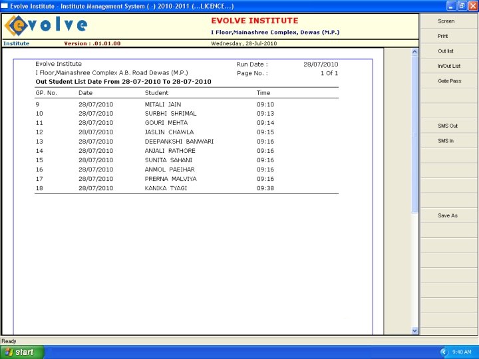
Task: Click the system tray expand arrow
Action: click(x=444, y=352)
